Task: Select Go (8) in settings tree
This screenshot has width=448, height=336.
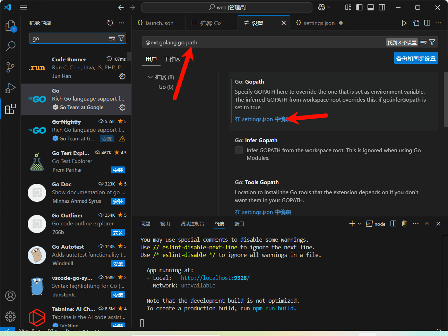Action: (166, 87)
